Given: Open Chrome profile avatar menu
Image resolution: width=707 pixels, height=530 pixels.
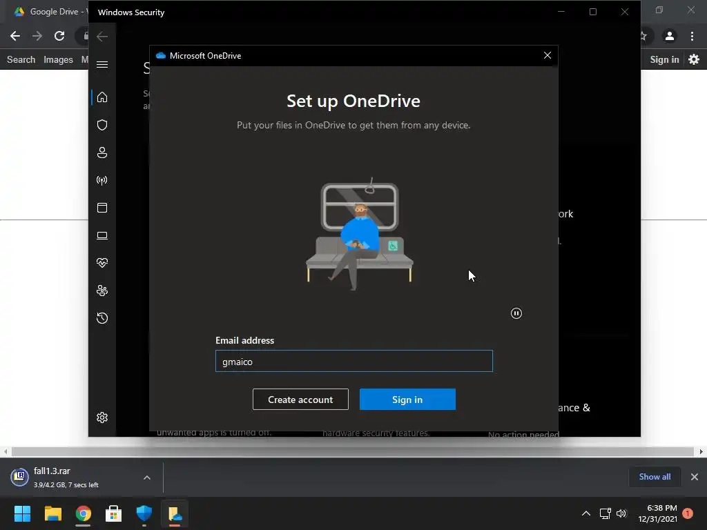Looking at the screenshot, I should point(670,36).
